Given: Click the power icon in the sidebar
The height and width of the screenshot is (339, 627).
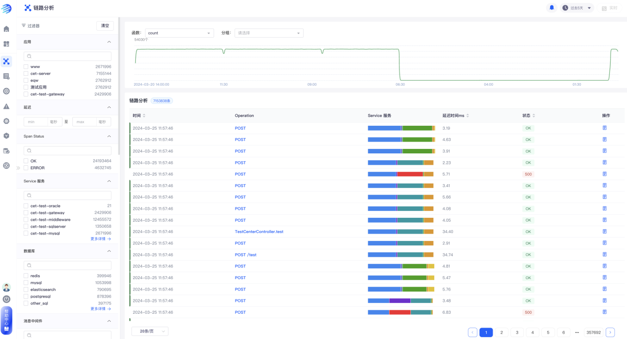Looking at the screenshot, I should 6,299.
